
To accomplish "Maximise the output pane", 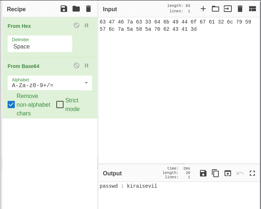I will (252, 173).
